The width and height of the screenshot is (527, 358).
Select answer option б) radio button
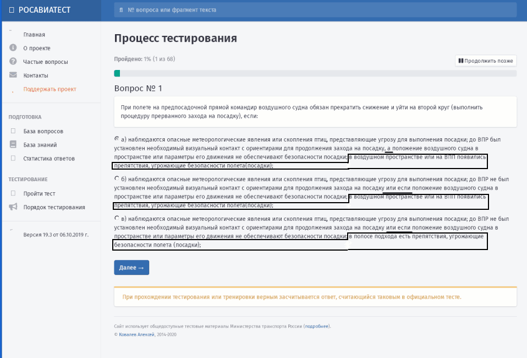(117, 178)
